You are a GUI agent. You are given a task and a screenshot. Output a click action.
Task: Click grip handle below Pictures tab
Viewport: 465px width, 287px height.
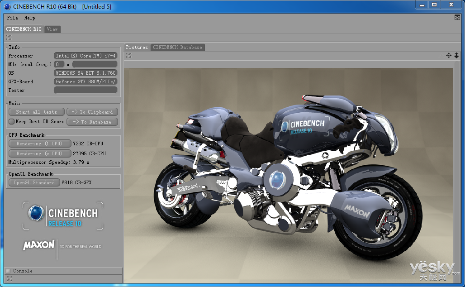129,56
